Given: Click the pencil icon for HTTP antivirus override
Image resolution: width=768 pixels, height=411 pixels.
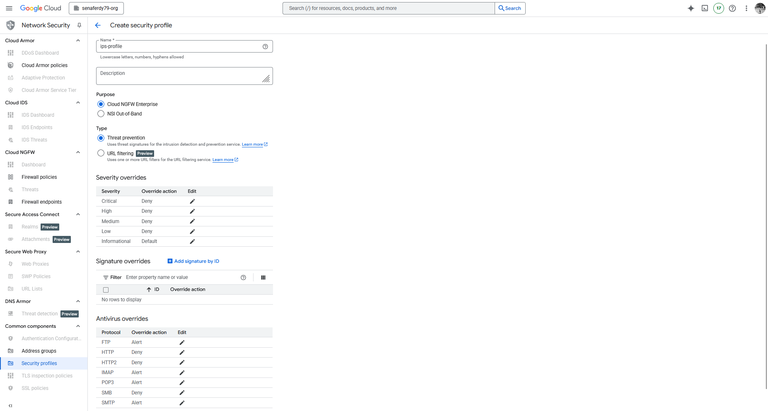Looking at the screenshot, I should click(x=182, y=352).
